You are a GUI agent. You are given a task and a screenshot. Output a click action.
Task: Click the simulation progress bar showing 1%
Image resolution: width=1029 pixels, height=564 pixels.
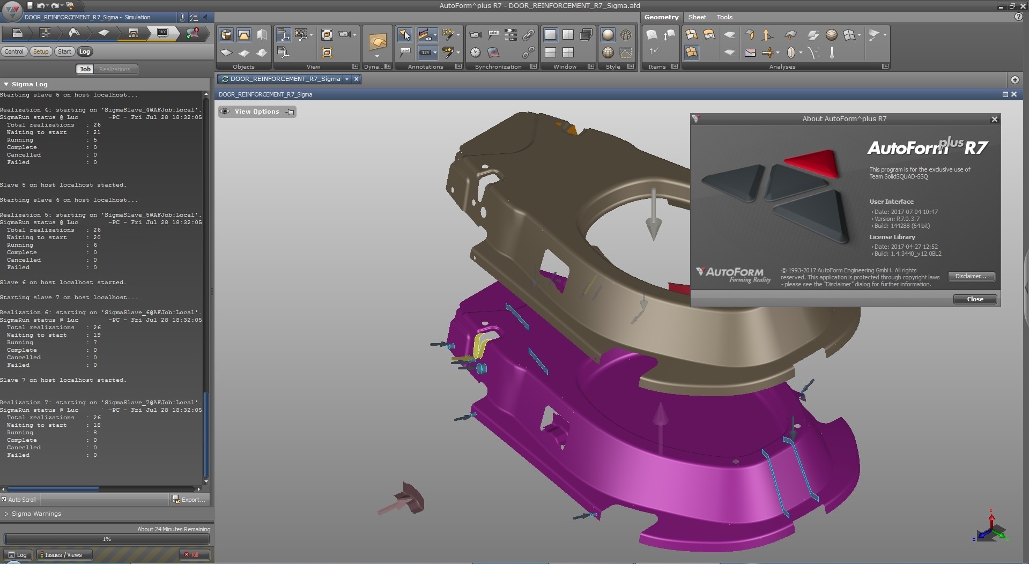coord(107,539)
